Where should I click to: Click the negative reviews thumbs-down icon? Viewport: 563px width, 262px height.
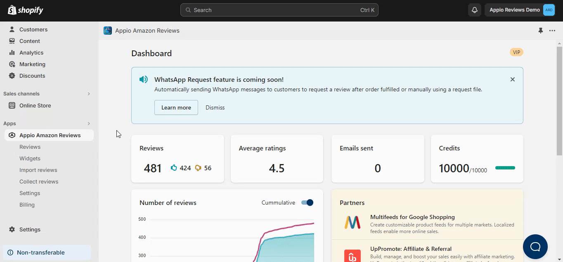tap(198, 168)
